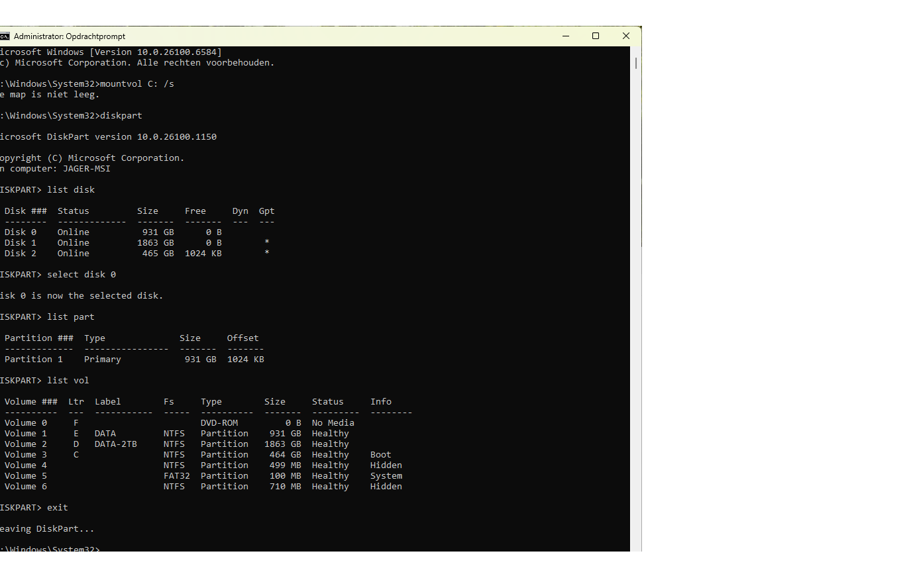Click the 'Leaving DiskPart...' message

[47, 529]
